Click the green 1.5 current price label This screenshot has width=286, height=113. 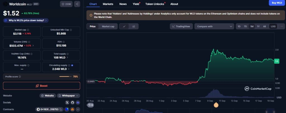point(277,61)
